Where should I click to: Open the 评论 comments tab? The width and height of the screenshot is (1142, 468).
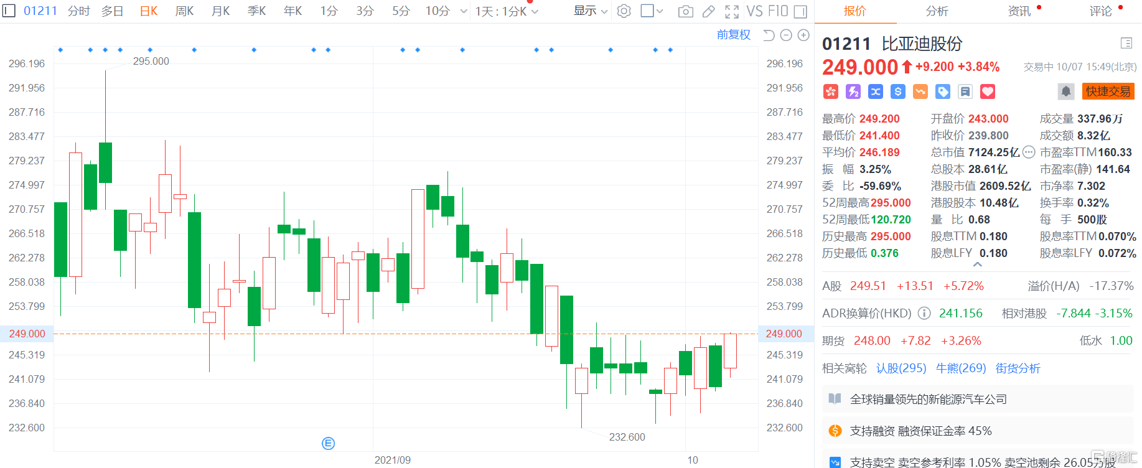(1101, 11)
